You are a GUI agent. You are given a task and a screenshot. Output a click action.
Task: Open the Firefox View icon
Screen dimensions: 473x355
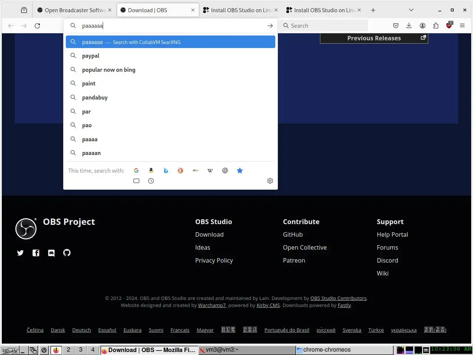[x=24, y=10]
